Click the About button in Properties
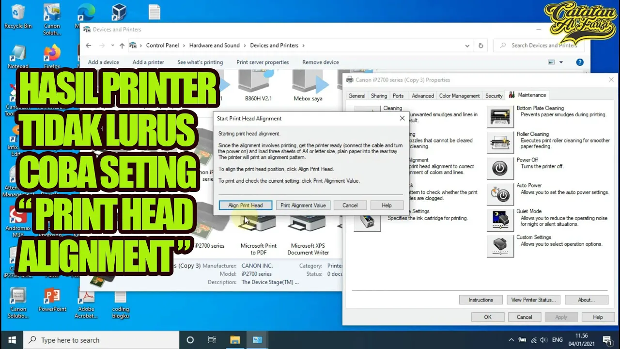 tap(586, 300)
